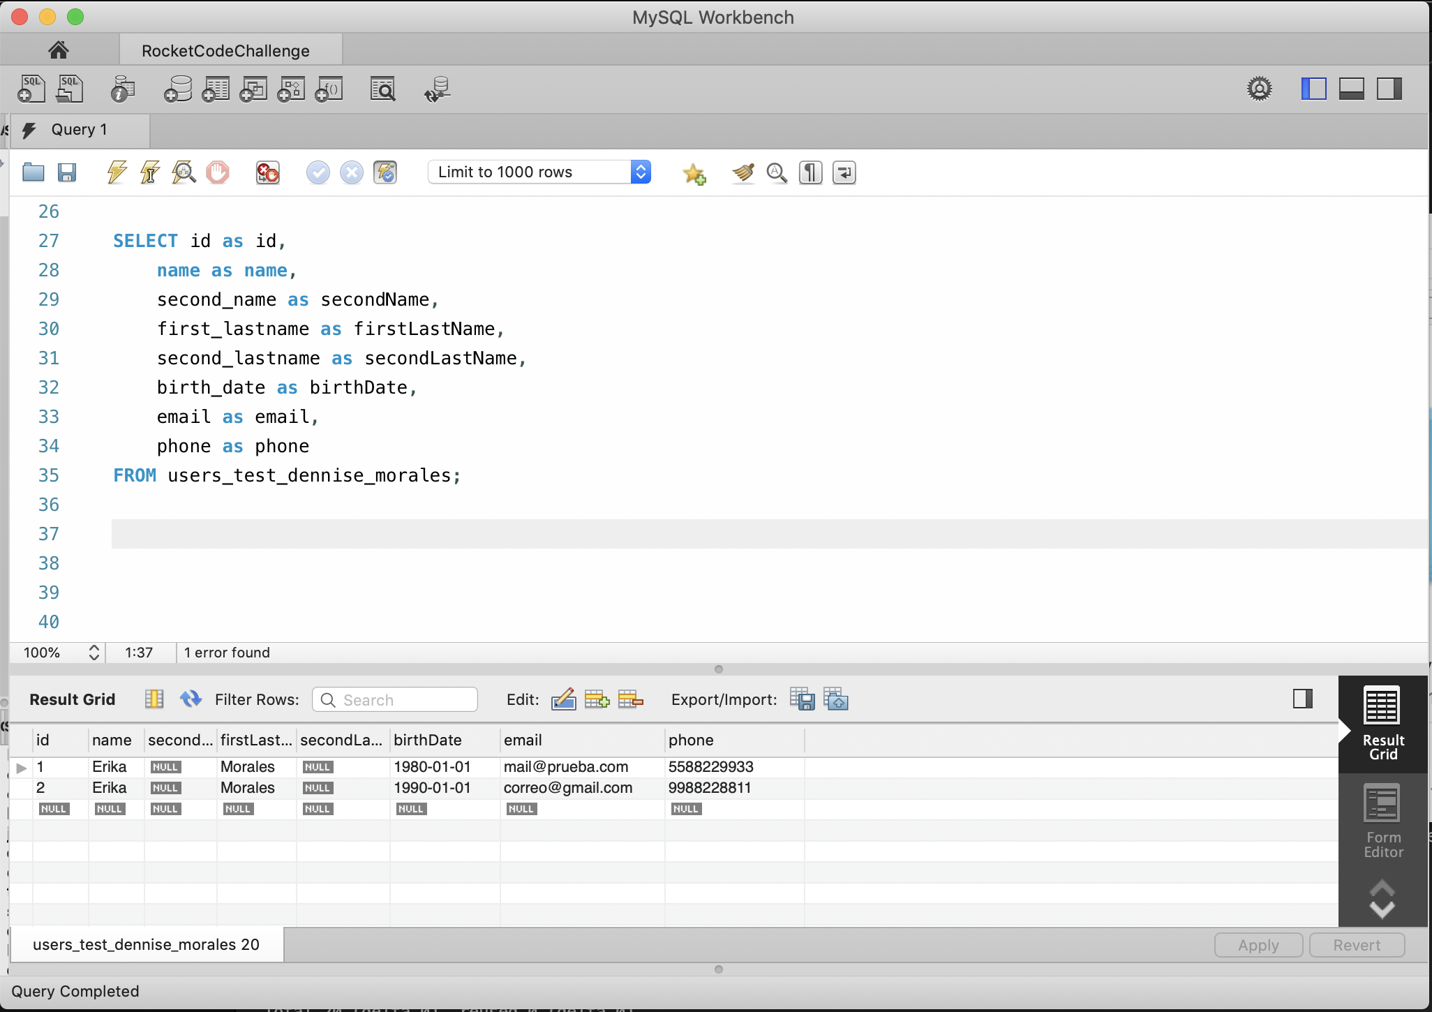Create a new SQL tab for executing queries
1432x1012 pixels.
point(31,89)
